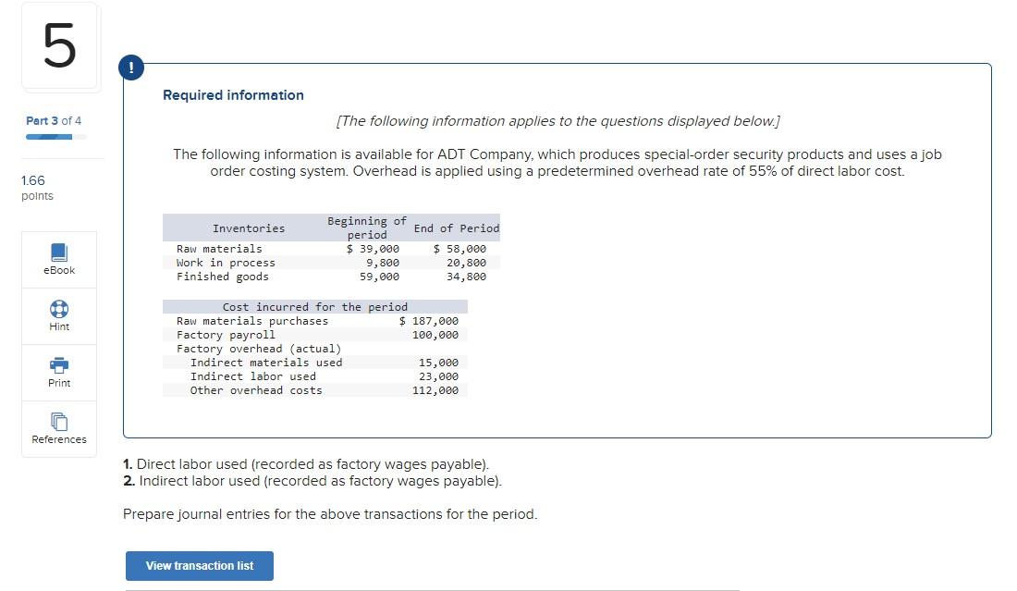Click the Prepare journal entries instruction text
The image size is (1017, 591).
(x=330, y=514)
